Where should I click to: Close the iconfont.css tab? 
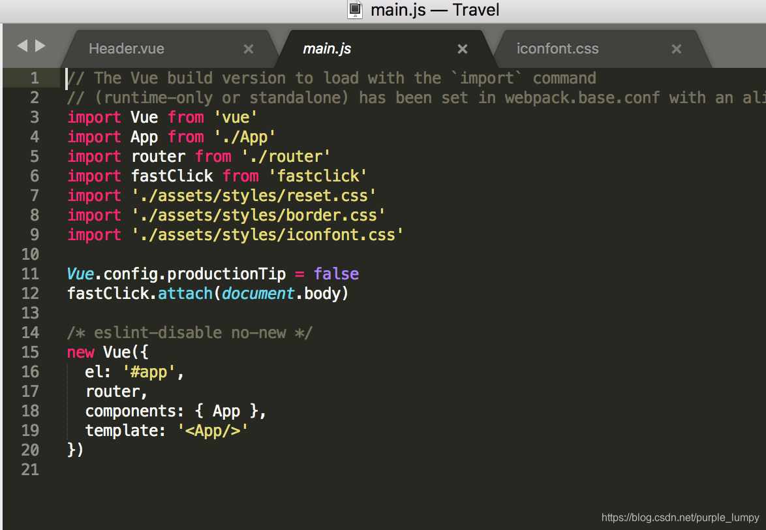pos(677,49)
